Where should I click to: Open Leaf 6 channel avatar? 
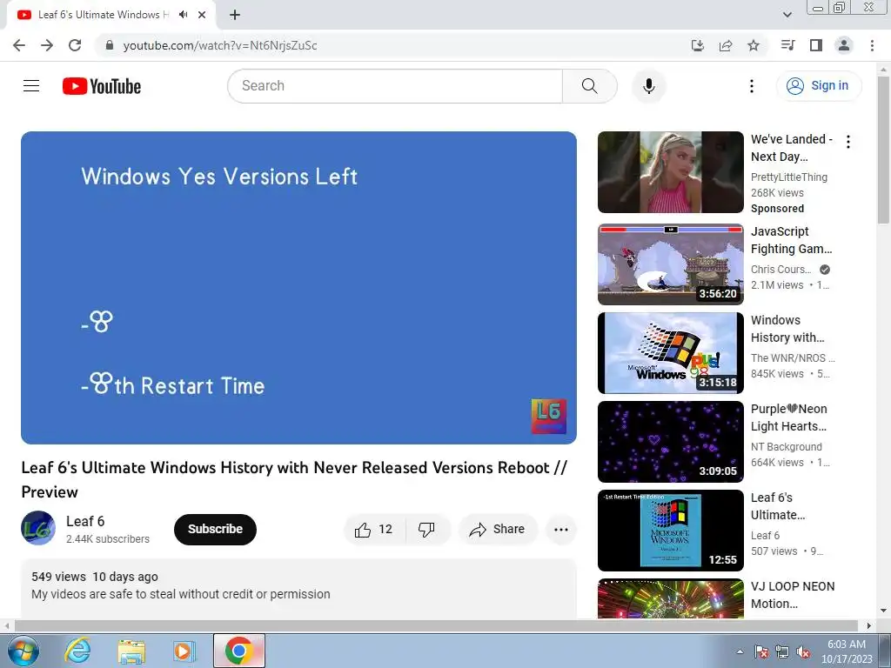[38, 528]
